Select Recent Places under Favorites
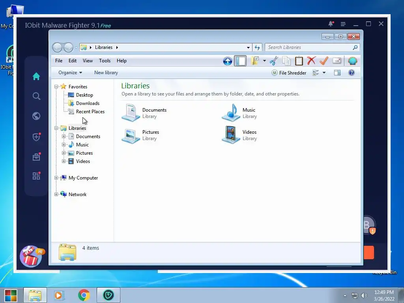404x303 pixels. point(90,112)
